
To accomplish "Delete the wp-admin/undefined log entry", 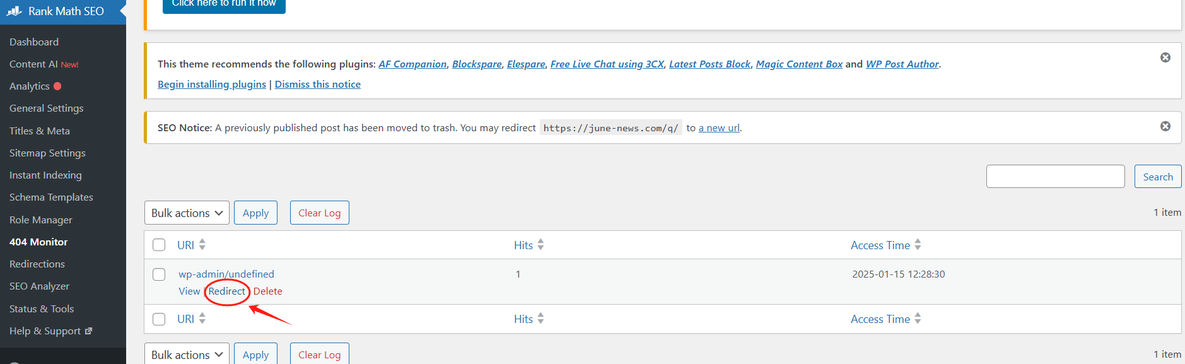I will (x=268, y=291).
